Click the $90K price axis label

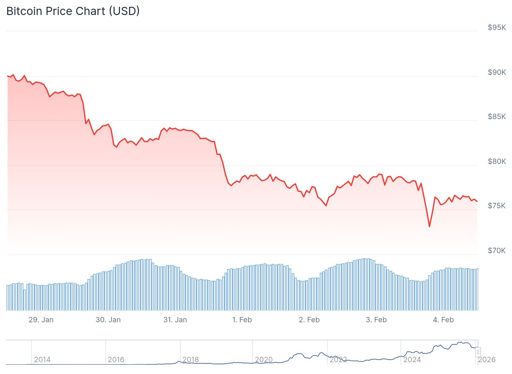[497, 72]
